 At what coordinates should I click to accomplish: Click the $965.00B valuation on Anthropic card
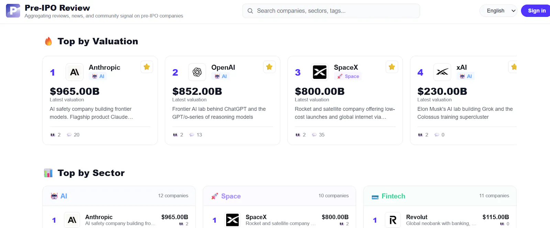(x=75, y=92)
